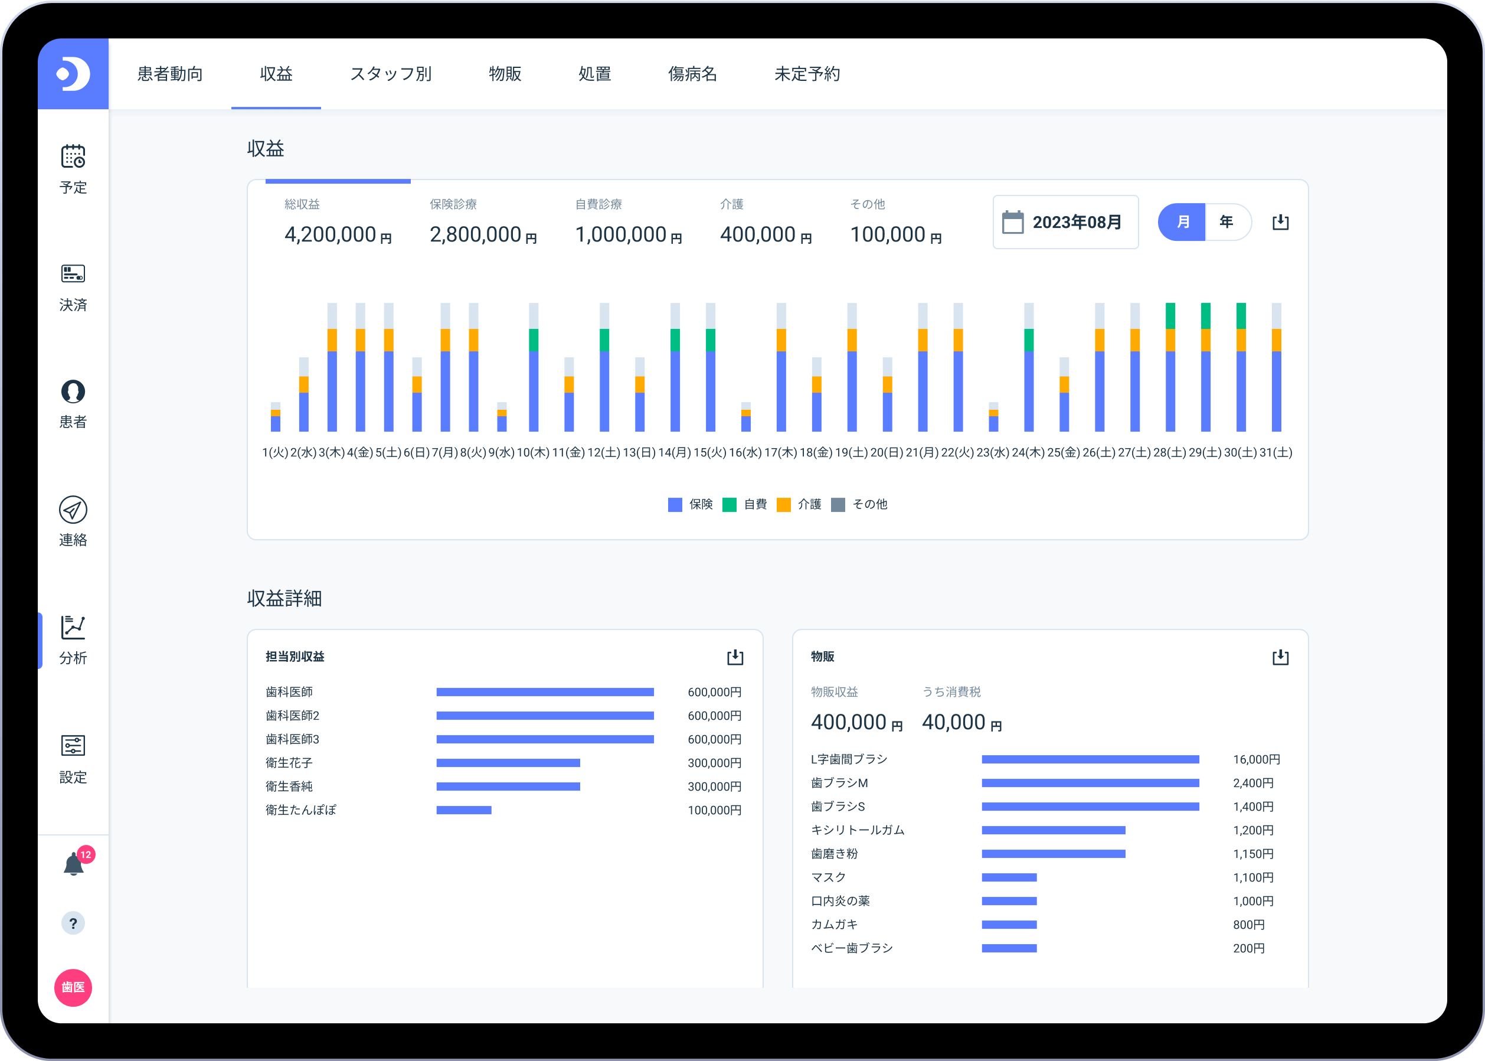Viewport: 1485px width, 1061px height.
Task: Open the 設定 settings sliders icon
Action: (73, 746)
